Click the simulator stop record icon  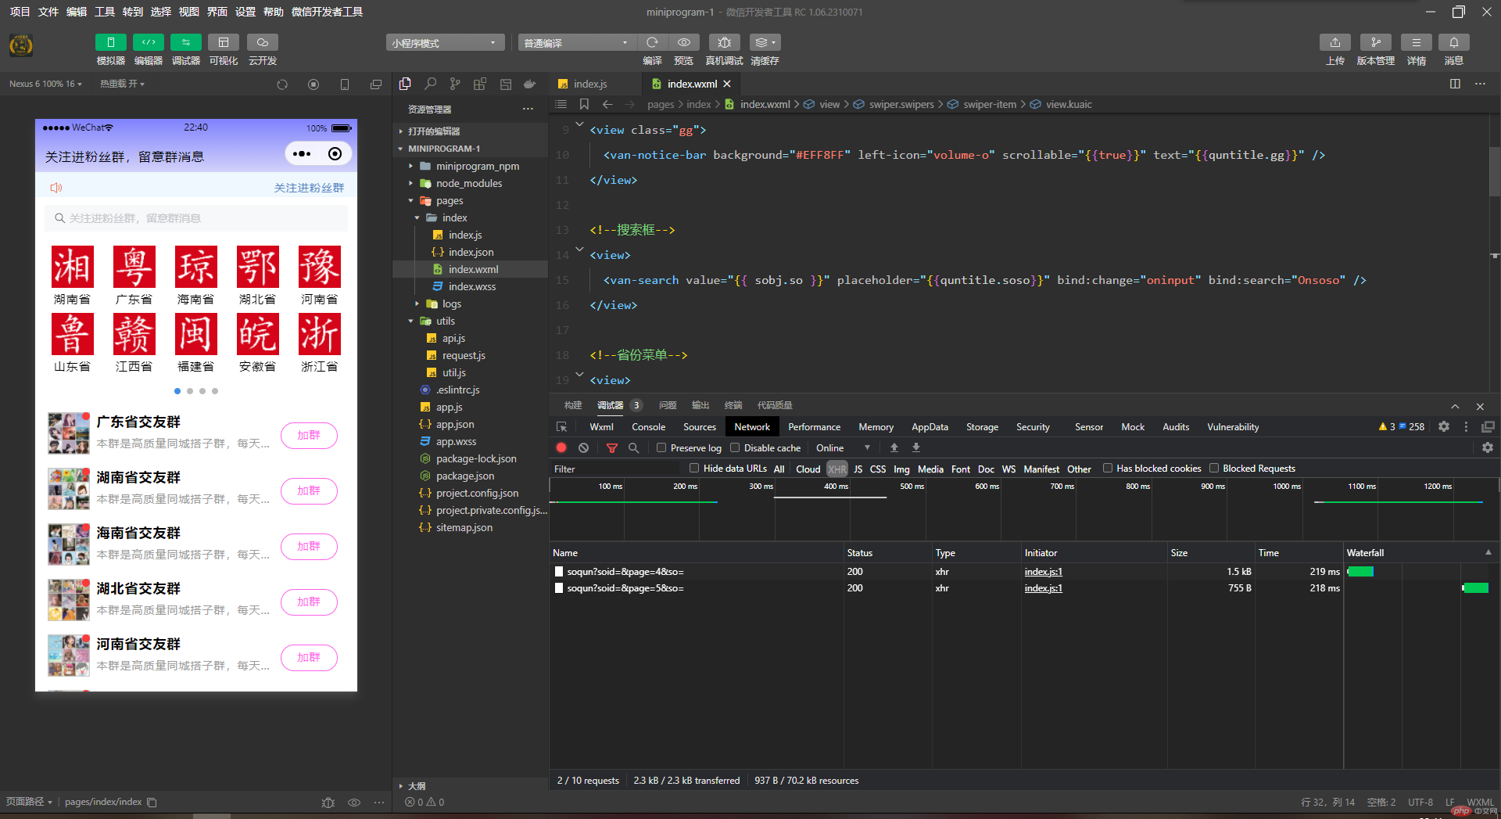[x=313, y=84]
